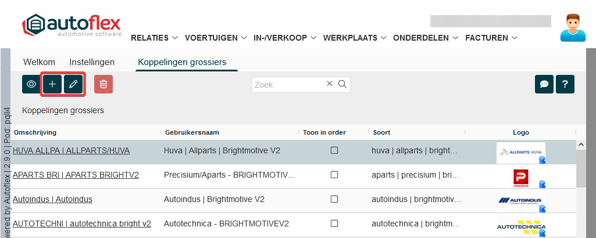
Task: Clear the search field with X icon
Action: point(330,84)
